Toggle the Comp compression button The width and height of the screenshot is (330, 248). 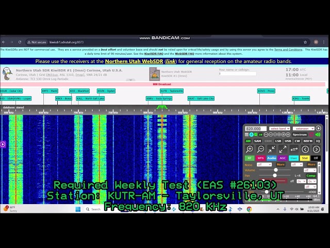tap(310, 176)
